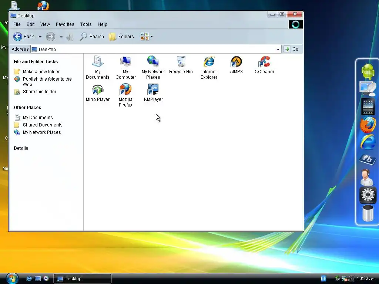Click the Back navigation button
The width and height of the screenshot is (379, 284).
coord(24,37)
